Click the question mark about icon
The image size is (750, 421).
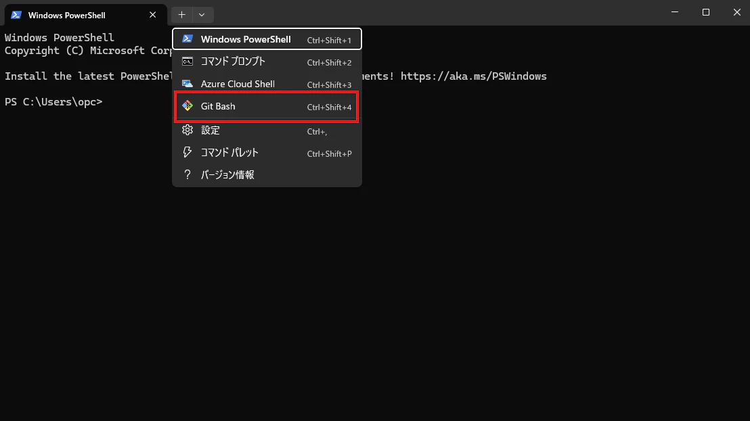tap(187, 175)
